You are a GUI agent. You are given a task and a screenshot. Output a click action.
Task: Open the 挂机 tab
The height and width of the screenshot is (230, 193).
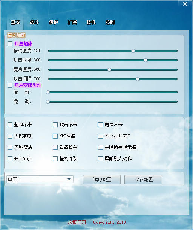pyautogui.click(x=91, y=23)
